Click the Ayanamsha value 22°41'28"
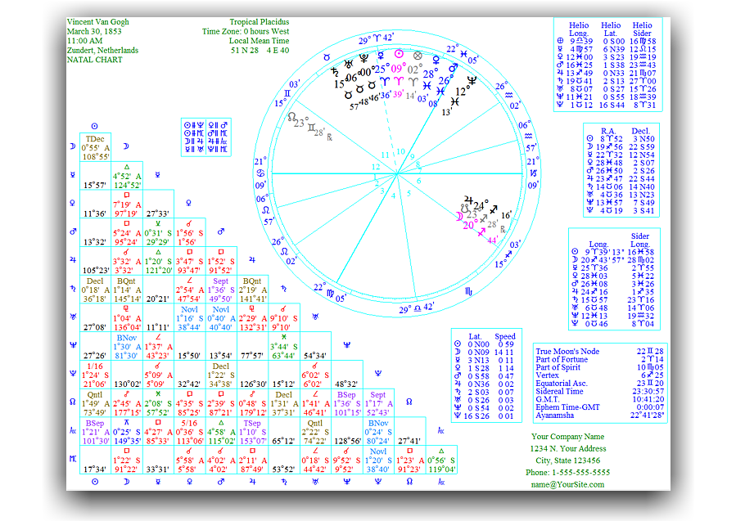The width and height of the screenshot is (736, 521). (648, 415)
